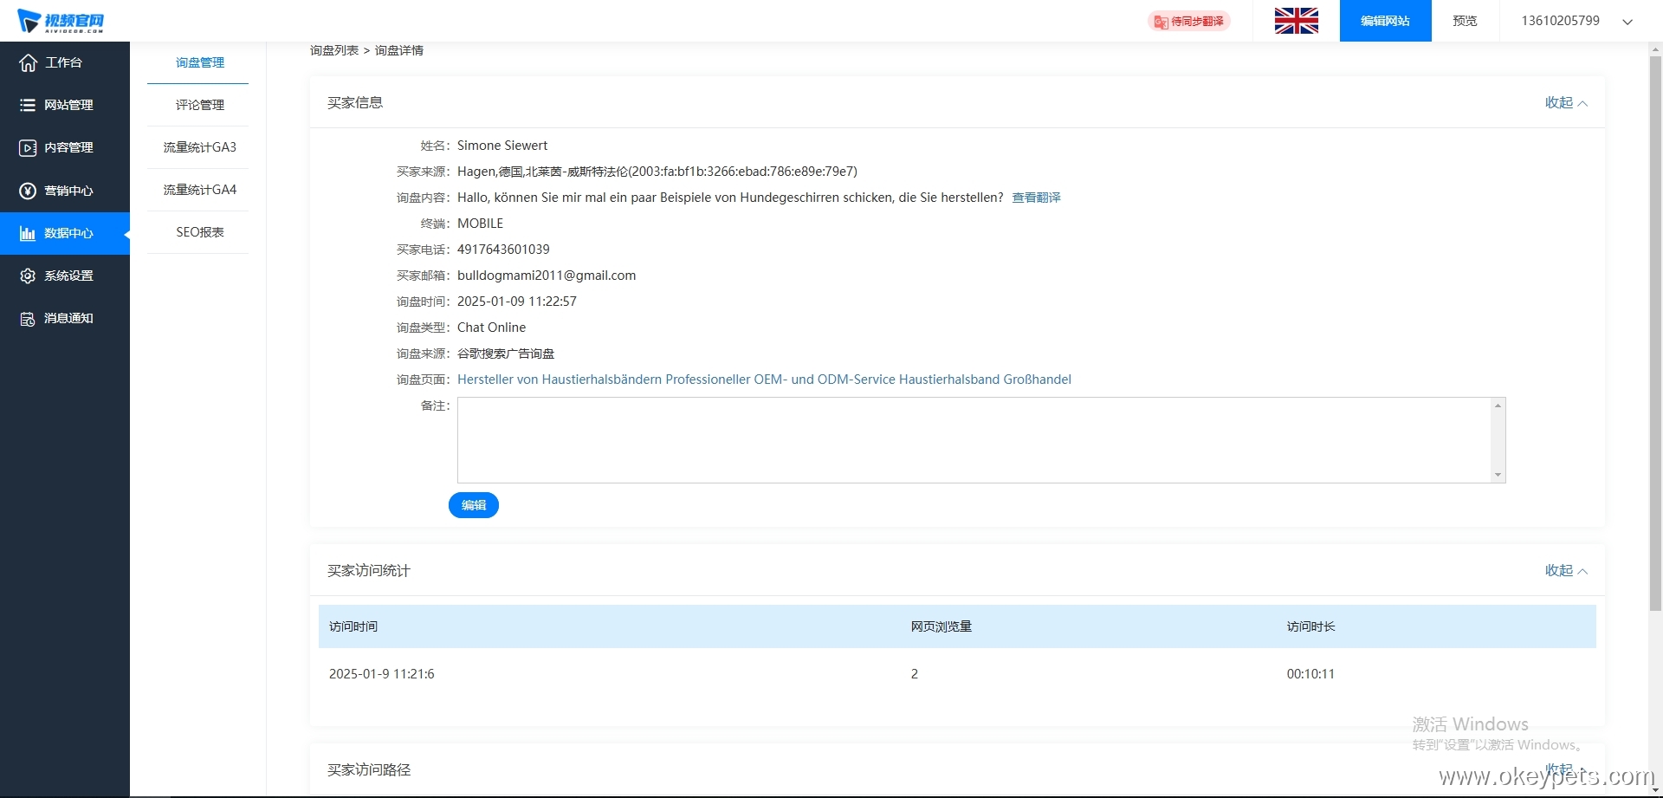
Task: Open the SEO报表 tab
Action: pos(199,232)
